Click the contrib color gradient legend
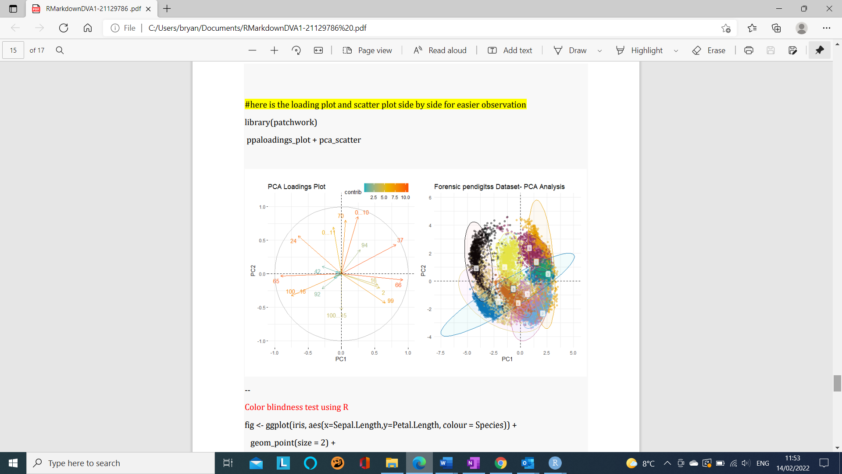Image resolution: width=842 pixels, height=474 pixels. coord(386,187)
